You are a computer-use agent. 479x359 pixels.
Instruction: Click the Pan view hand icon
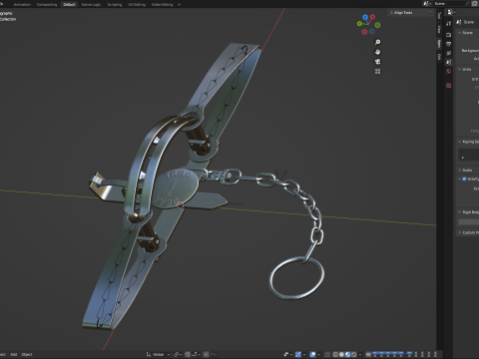tap(377, 52)
